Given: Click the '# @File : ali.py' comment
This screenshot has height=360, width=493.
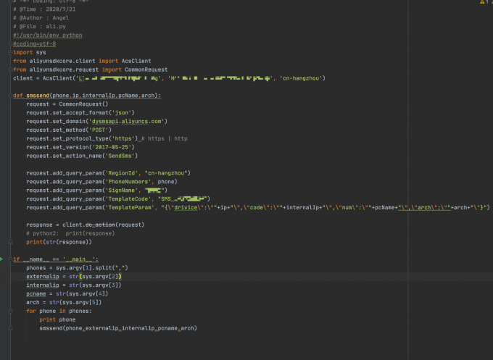Looking at the screenshot, I should point(39,27).
